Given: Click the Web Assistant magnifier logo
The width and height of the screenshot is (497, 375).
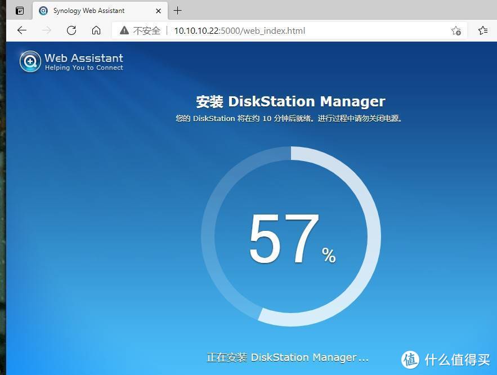Looking at the screenshot, I should (30, 61).
